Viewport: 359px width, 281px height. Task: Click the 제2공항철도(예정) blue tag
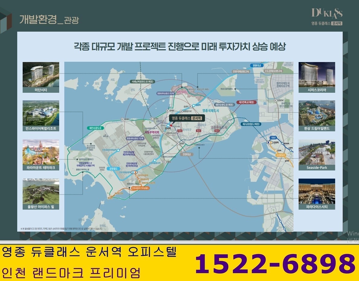251,124
